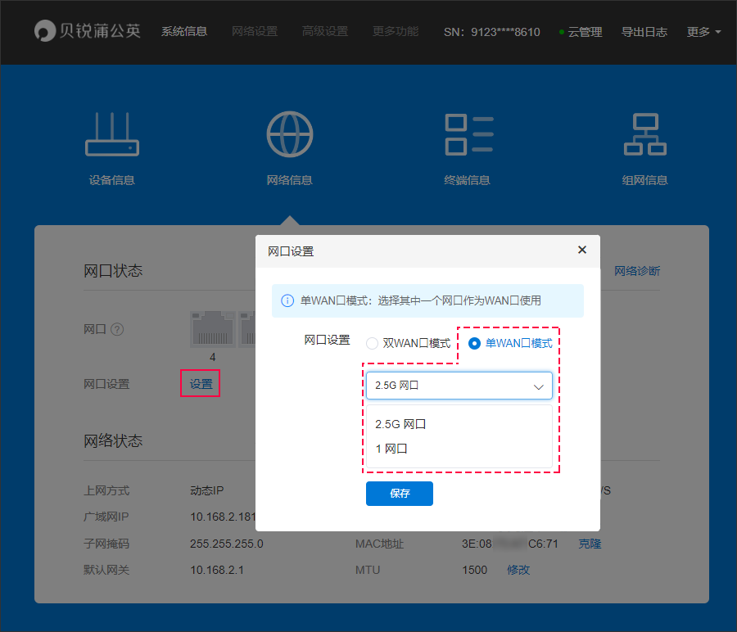Click the SN: 9123****8610 text
737x632 pixels.
point(491,32)
